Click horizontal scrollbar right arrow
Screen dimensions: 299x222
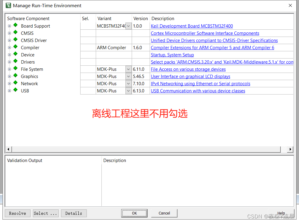(290, 149)
